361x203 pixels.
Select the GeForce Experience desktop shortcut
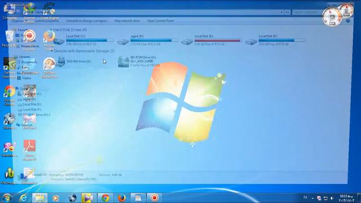coord(10,68)
